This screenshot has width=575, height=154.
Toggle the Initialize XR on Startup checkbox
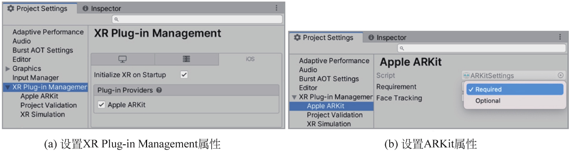[184, 74]
